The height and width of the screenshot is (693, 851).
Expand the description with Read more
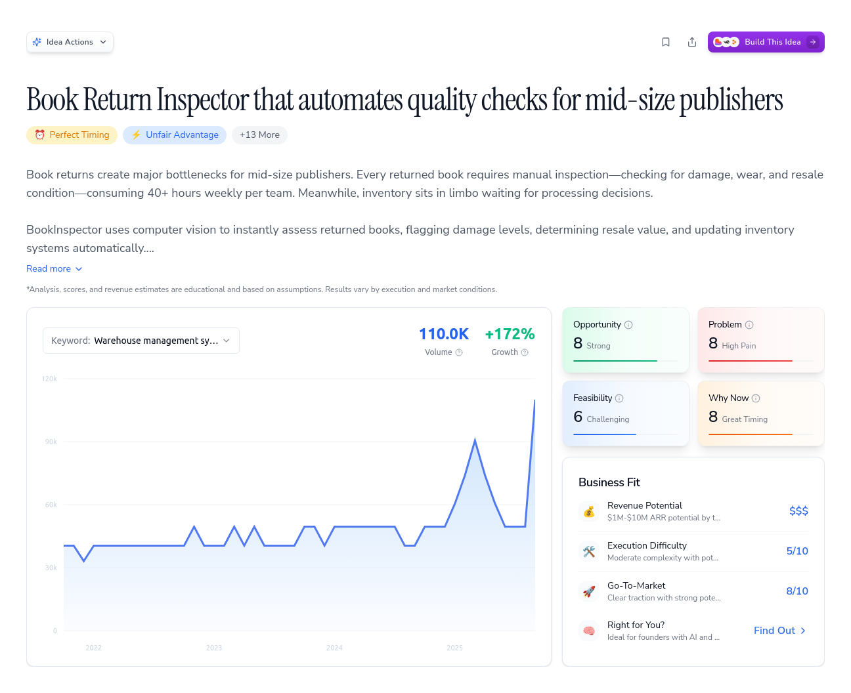click(x=54, y=268)
